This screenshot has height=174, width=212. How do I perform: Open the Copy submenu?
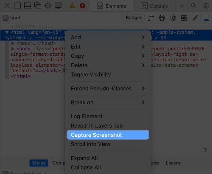(108, 56)
